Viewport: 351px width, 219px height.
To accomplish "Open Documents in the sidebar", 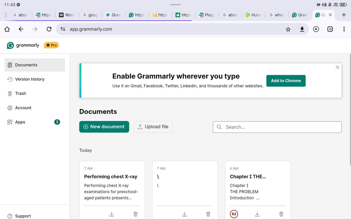I will click(35, 65).
